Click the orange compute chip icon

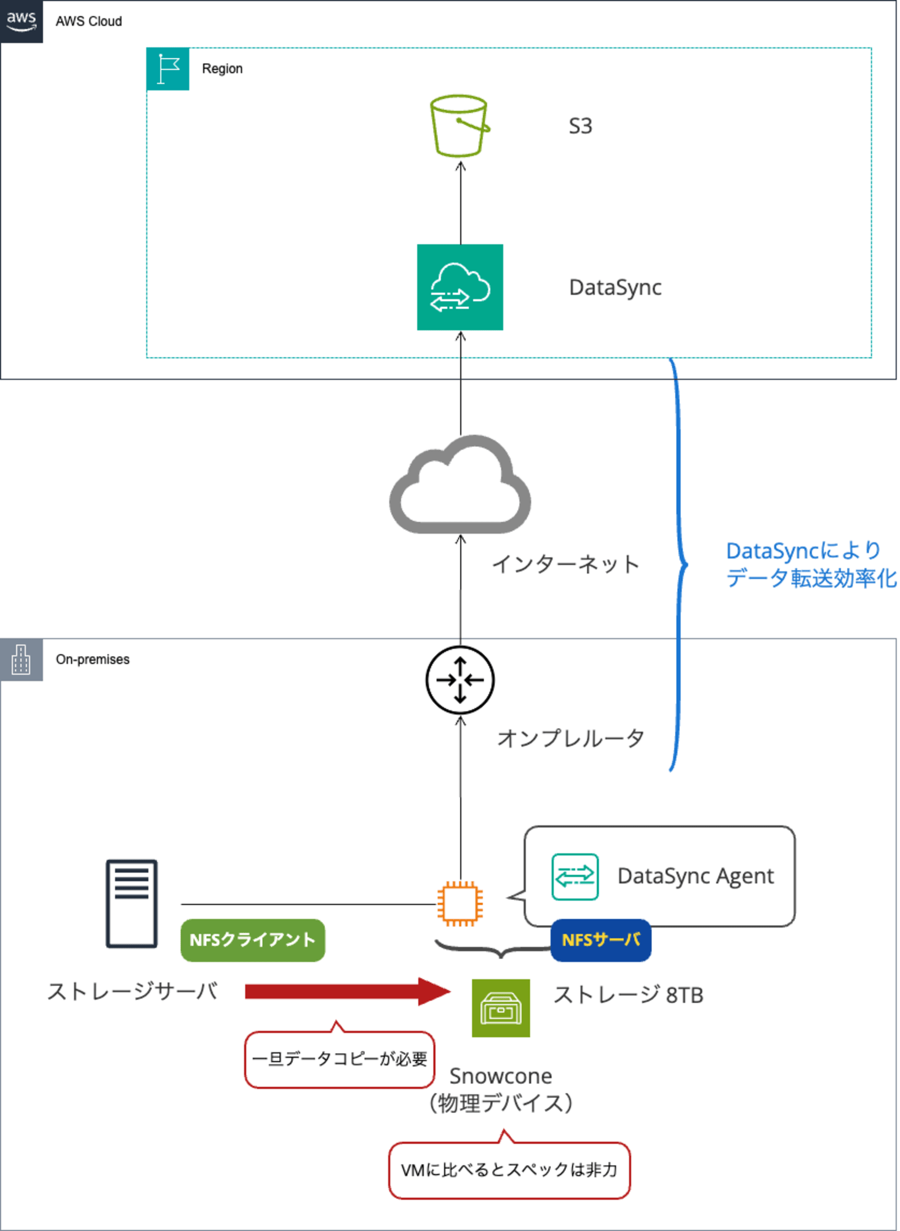coord(460,904)
